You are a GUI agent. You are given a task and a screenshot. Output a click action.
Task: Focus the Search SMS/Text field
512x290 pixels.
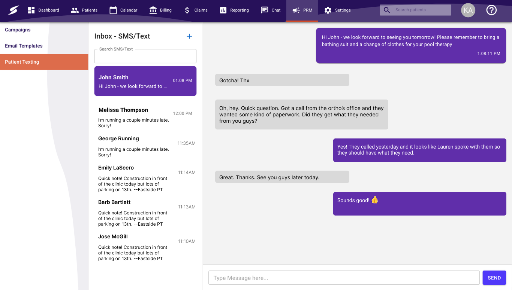pos(145,57)
